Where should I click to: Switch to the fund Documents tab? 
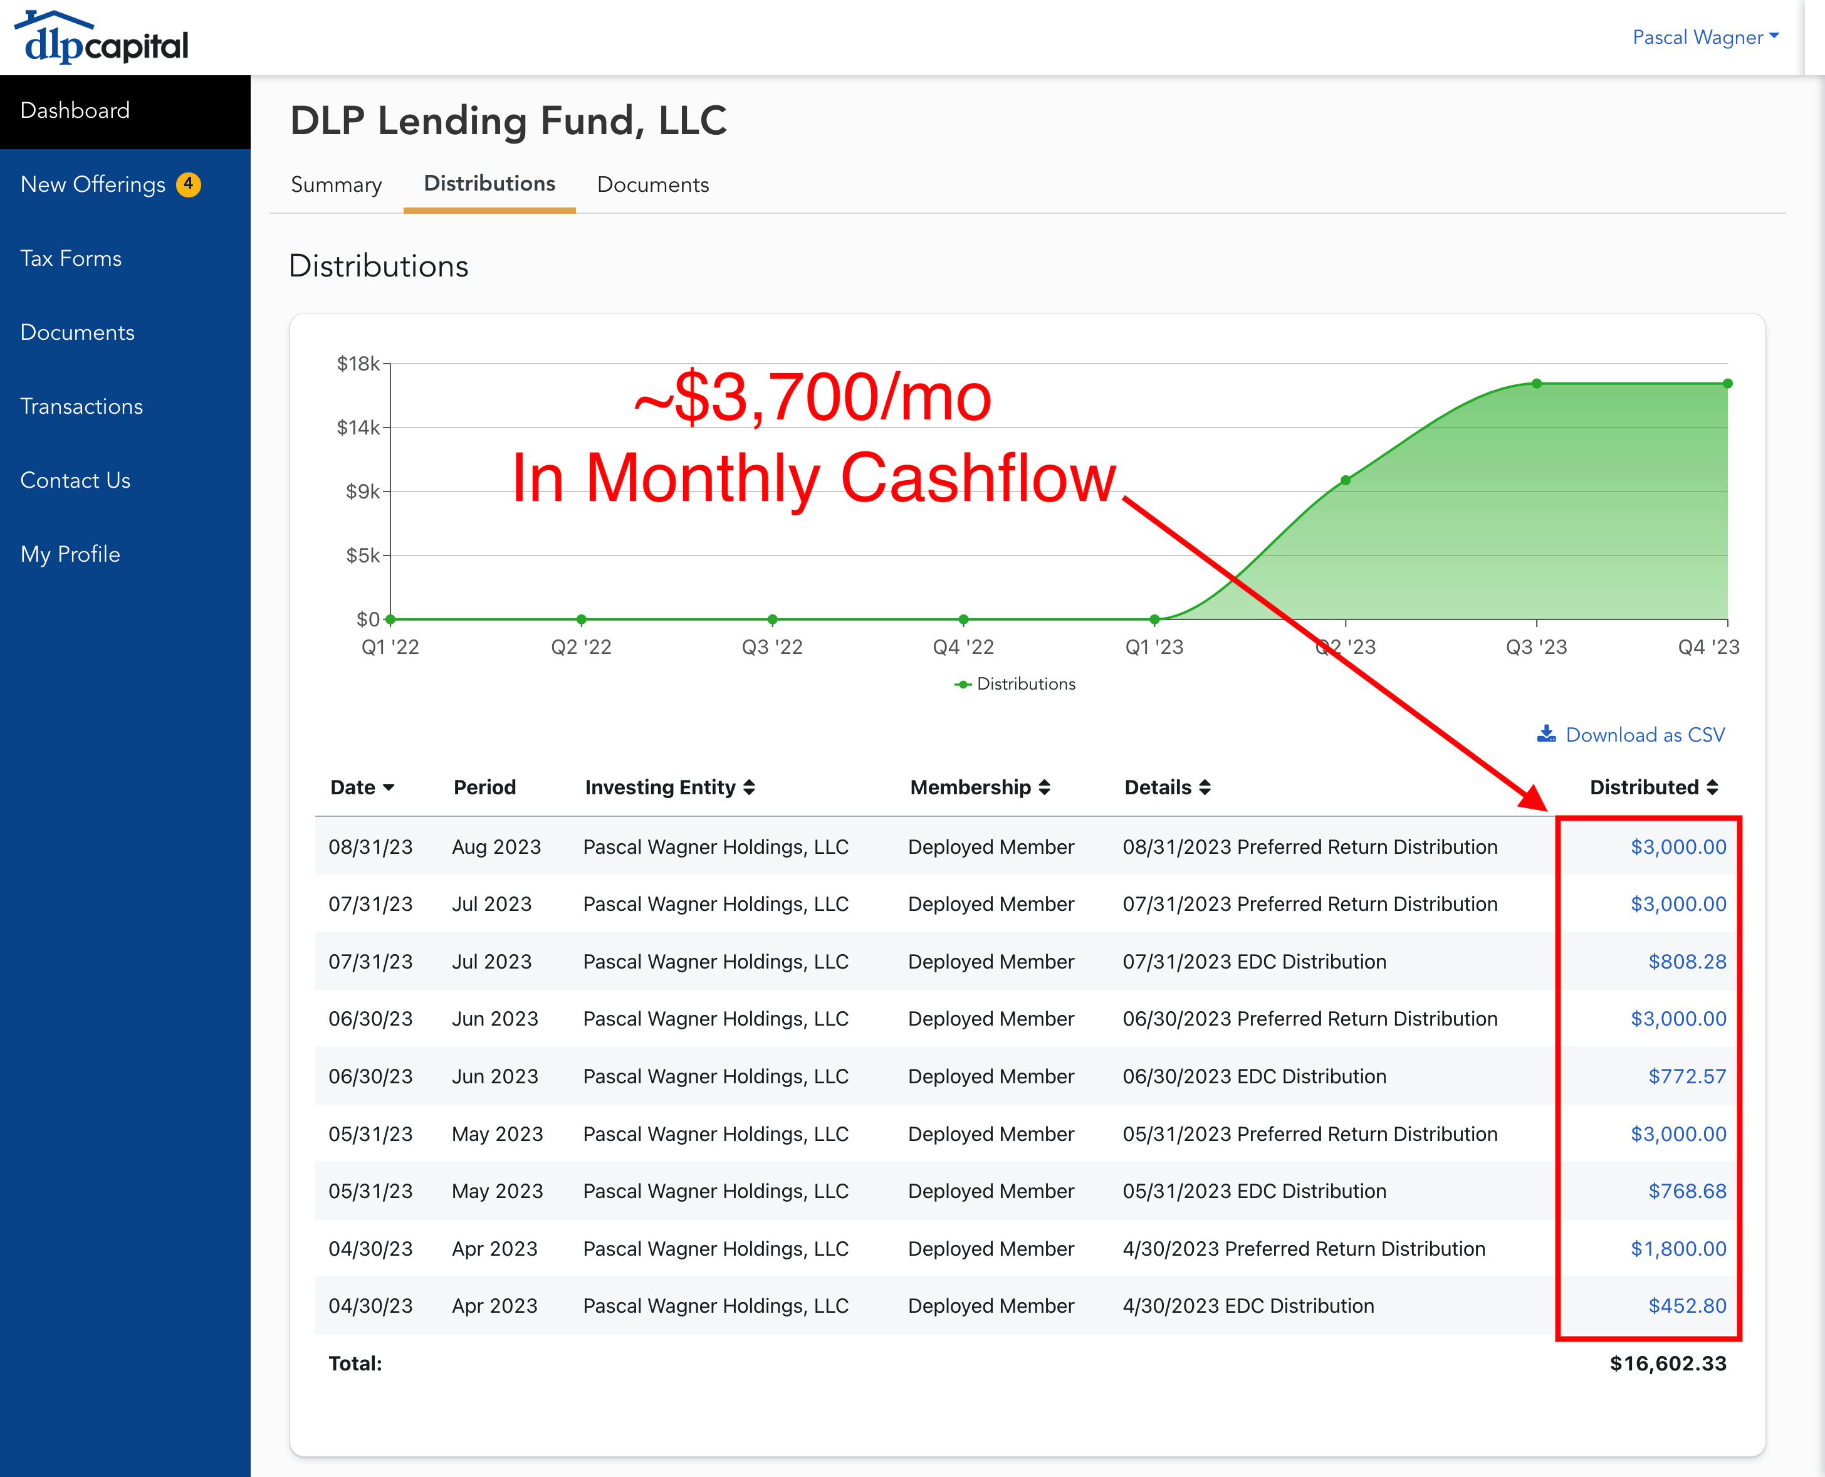(653, 184)
